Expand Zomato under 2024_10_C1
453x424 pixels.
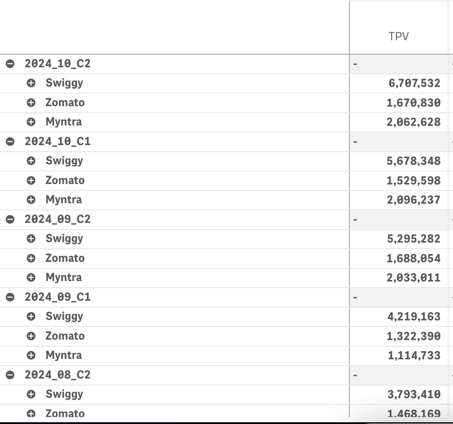click(31, 181)
